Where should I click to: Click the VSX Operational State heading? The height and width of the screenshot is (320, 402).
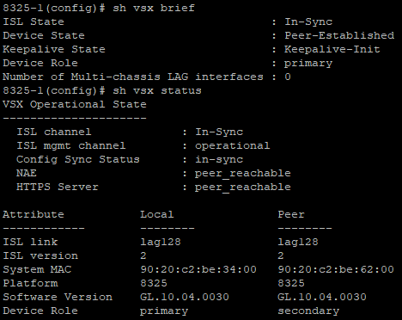pos(75,104)
